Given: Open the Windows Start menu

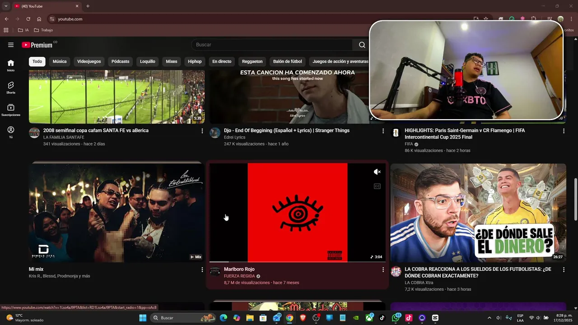Looking at the screenshot, I should 143,318.
